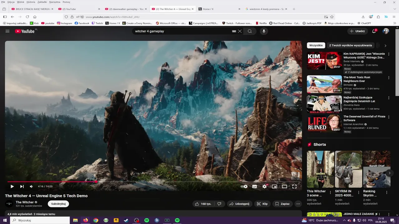Go to YouTube home via logo

[x=25, y=31]
